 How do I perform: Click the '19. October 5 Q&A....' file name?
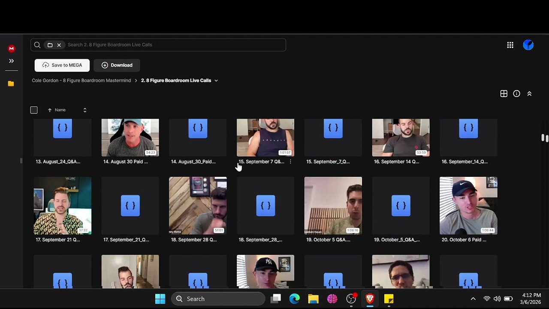click(329, 240)
